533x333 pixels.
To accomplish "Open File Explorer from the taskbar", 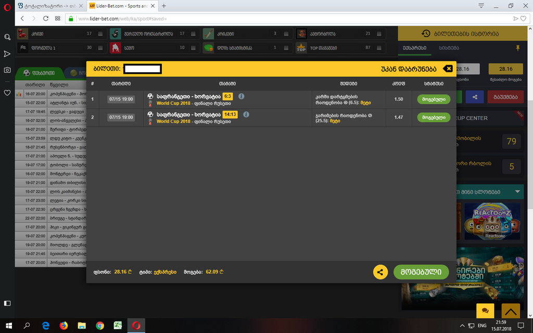I will (x=82, y=326).
